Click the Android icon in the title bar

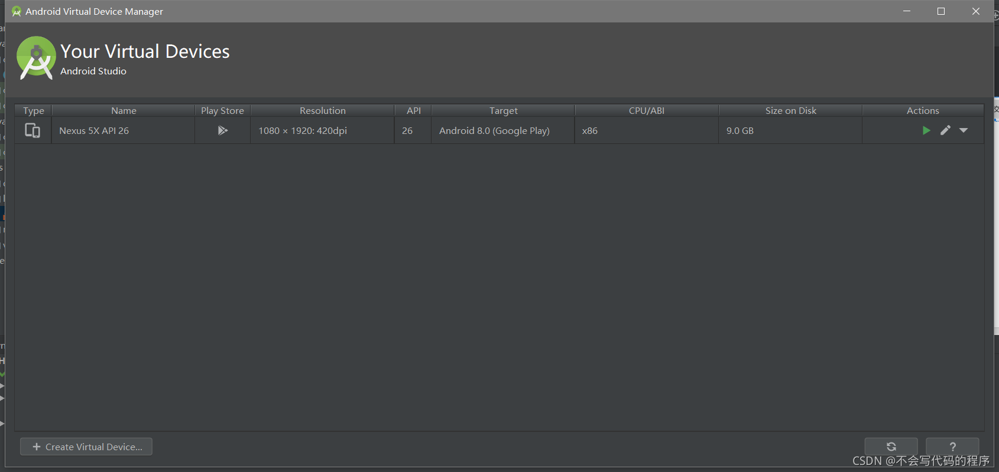pos(16,11)
